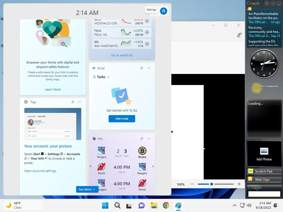This screenshot has height=212, width=283.
Task: Click Paint 100% zoom level
Action: coord(181,184)
